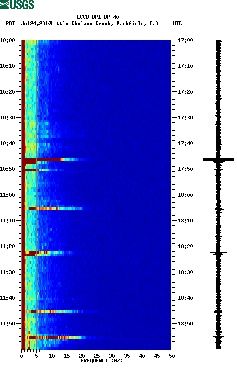The width and height of the screenshot is (237, 383).
Task: Click the "11:50" PDT time label
Action: [x=7, y=324]
